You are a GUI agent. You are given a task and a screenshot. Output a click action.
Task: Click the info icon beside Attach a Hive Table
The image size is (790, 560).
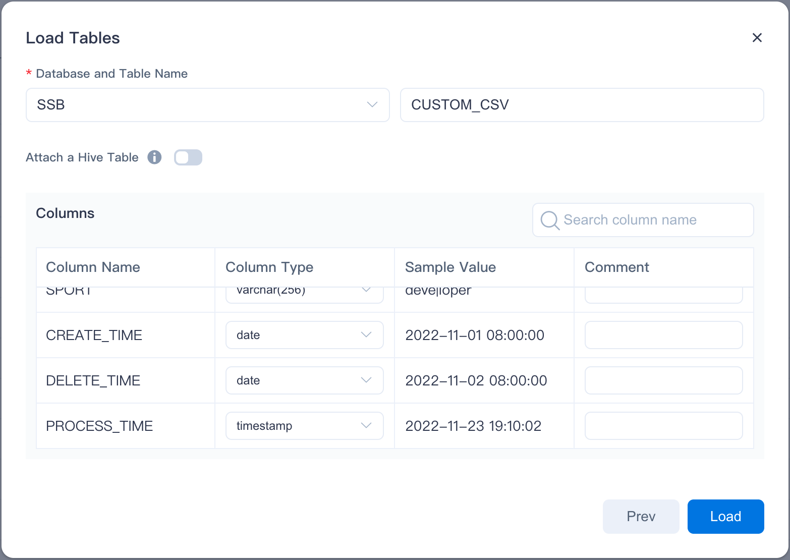click(154, 157)
